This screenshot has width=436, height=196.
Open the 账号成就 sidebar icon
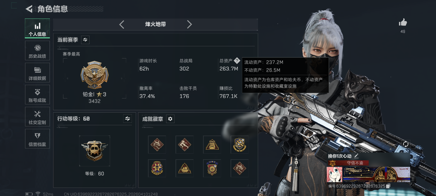pyautogui.click(x=37, y=95)
